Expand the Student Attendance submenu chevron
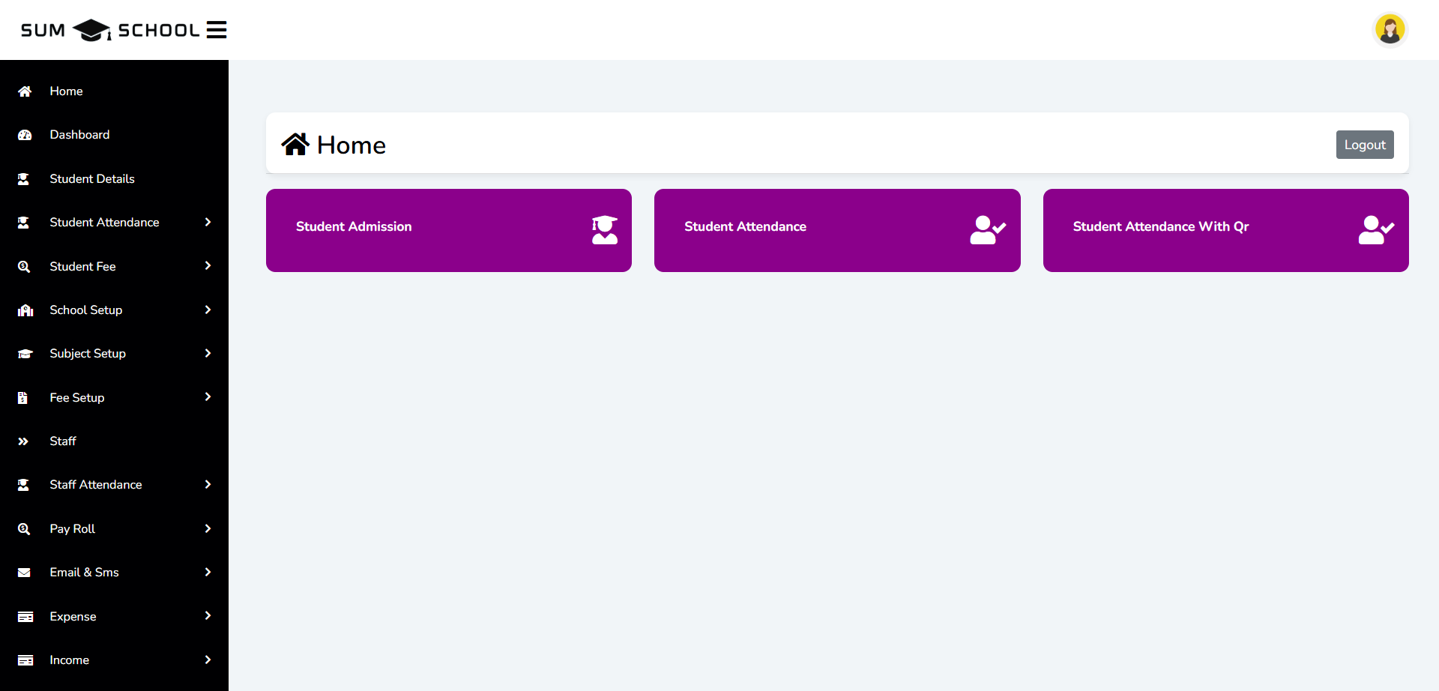 coord(208,223)
